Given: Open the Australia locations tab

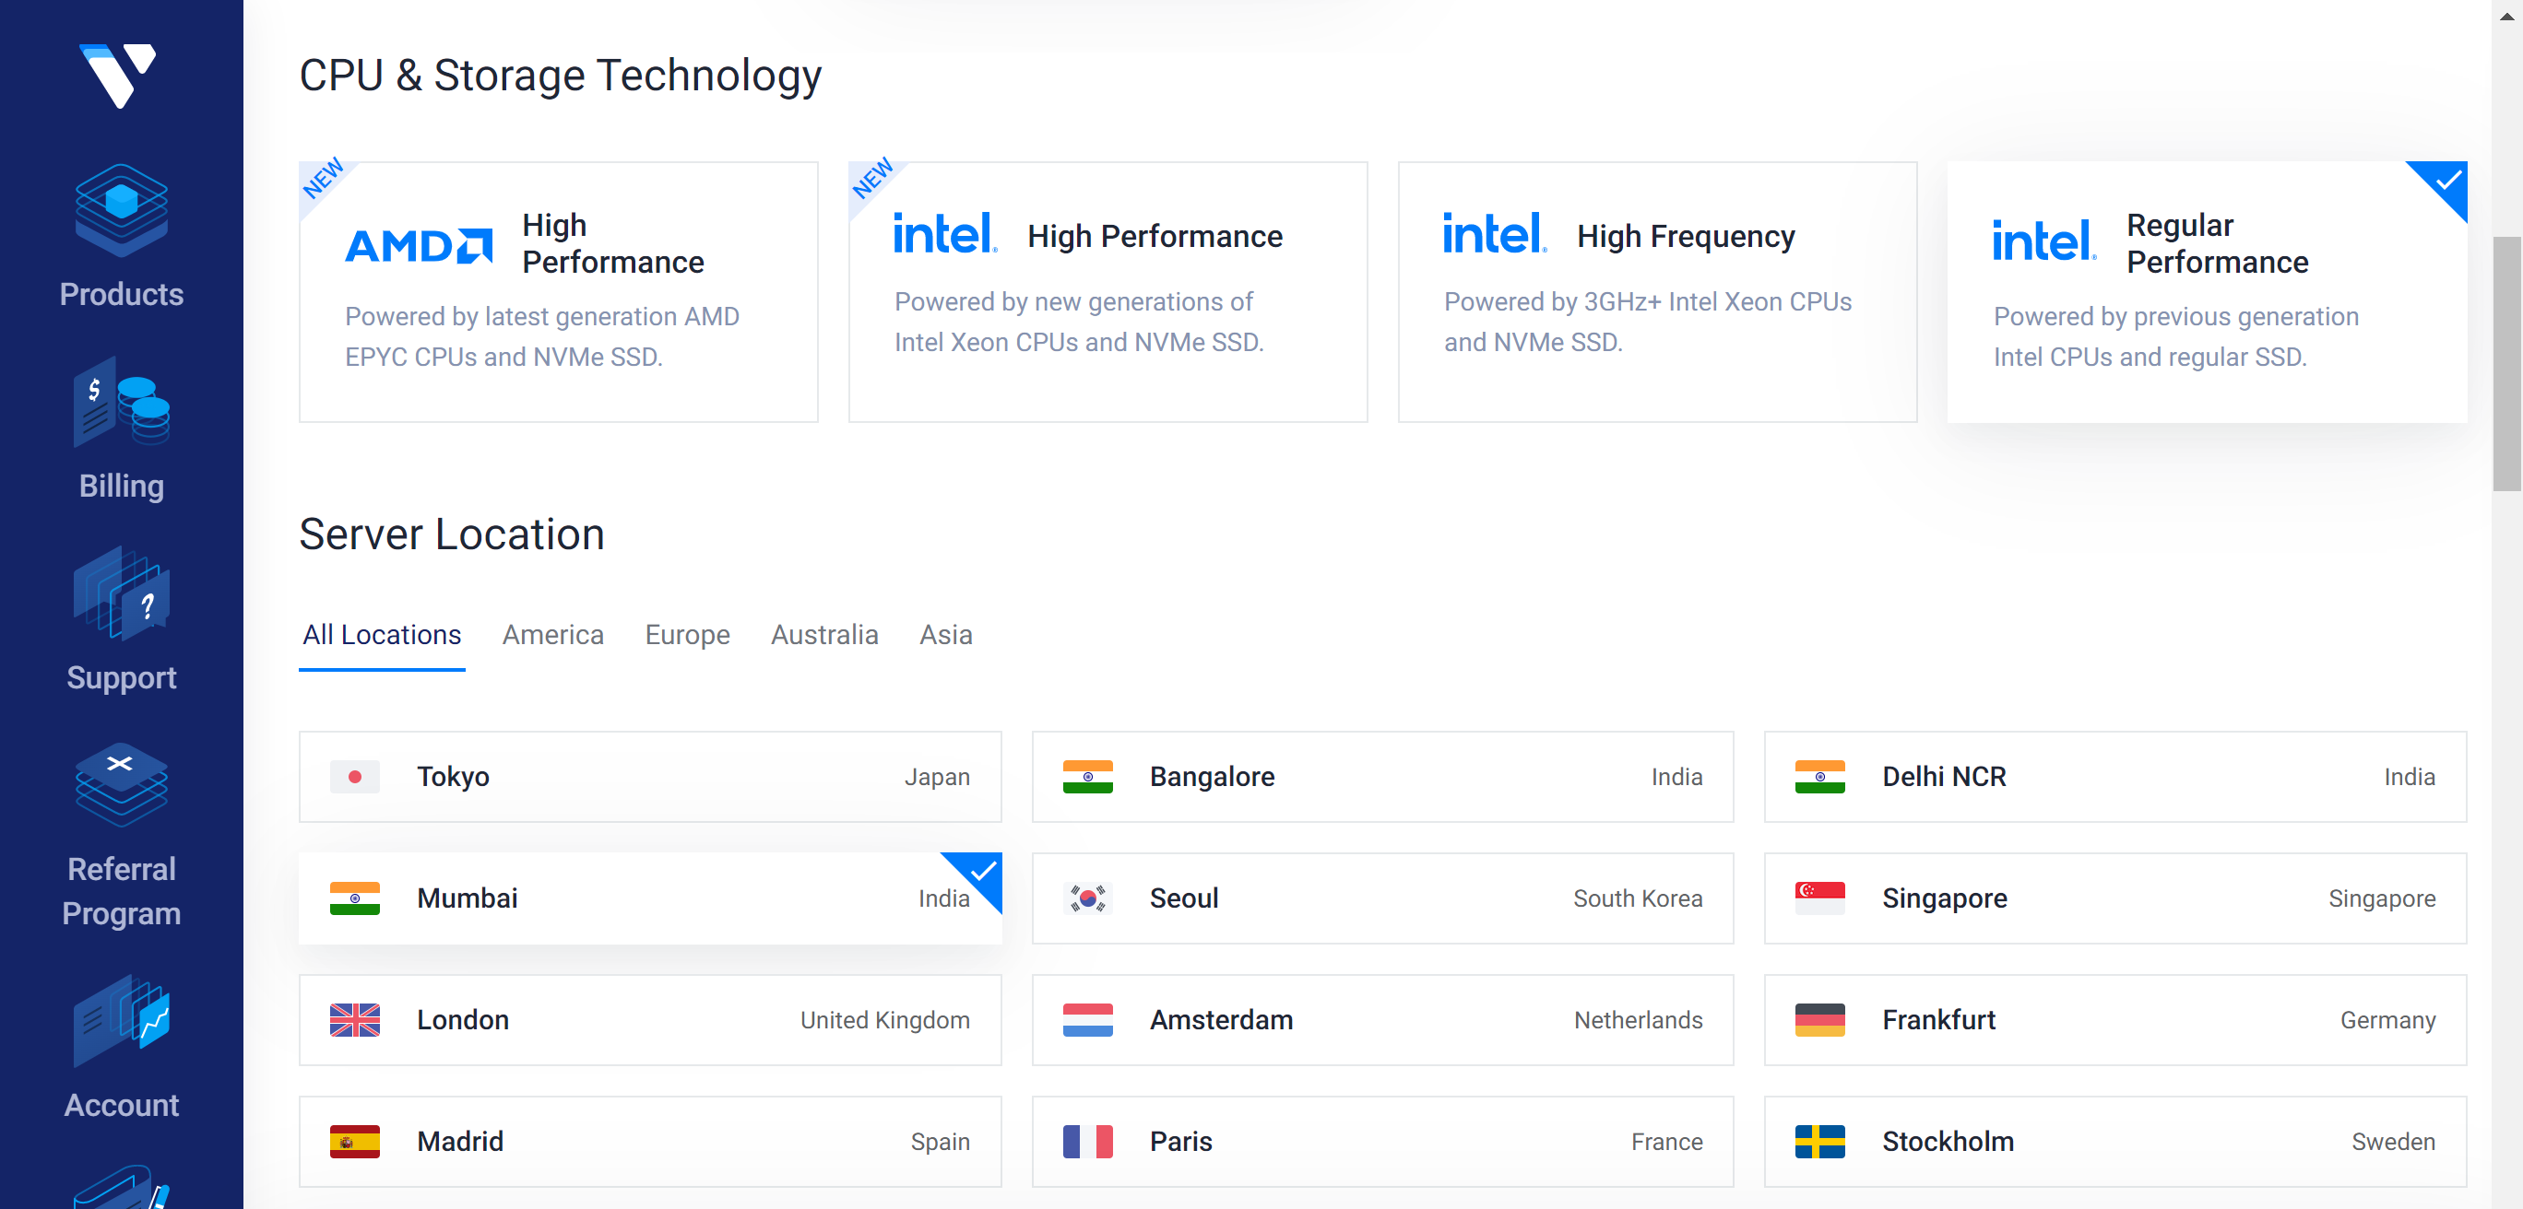Looking at the screenshot, I should click(x=823, y=634).
